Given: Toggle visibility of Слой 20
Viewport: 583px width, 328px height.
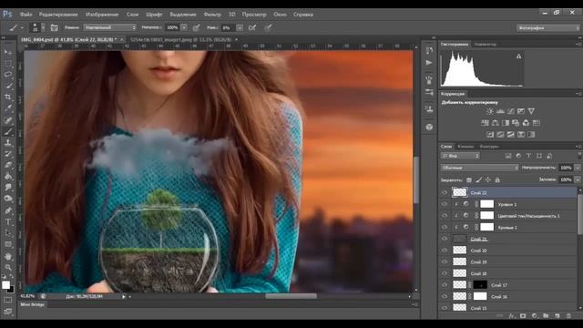Looking at the screenshot, I should [445, 251].
